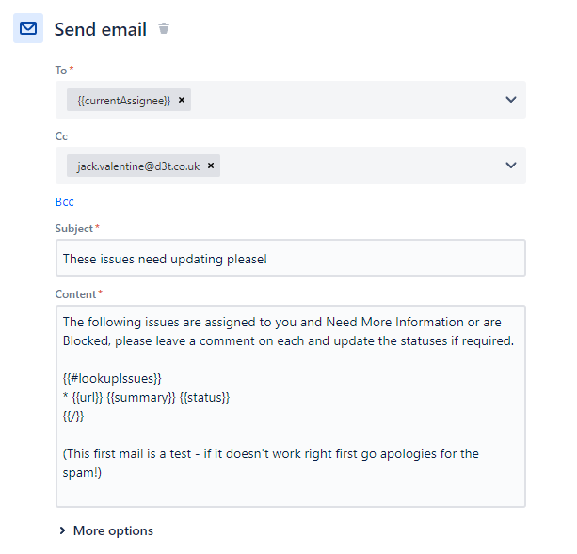Select the {{currentAssignee}} recipient chip
The image size is (577, 554).
(124, 100)
